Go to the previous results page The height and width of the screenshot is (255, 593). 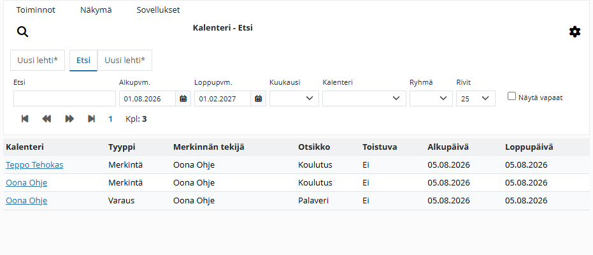[x=46, y=119]
